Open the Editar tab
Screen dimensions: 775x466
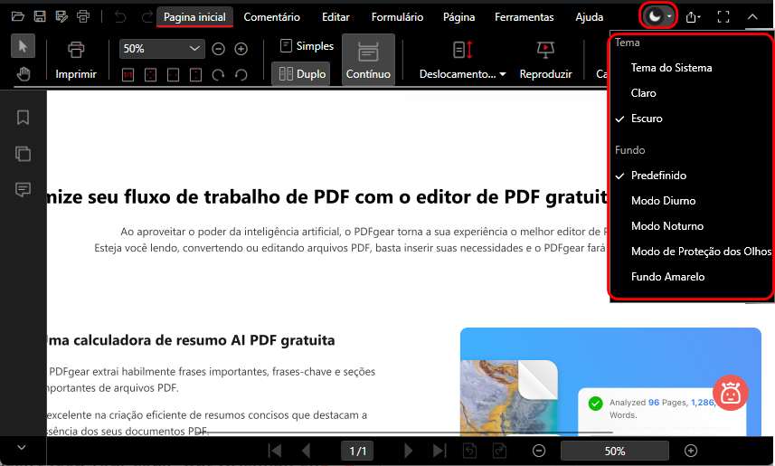point(336,17)
